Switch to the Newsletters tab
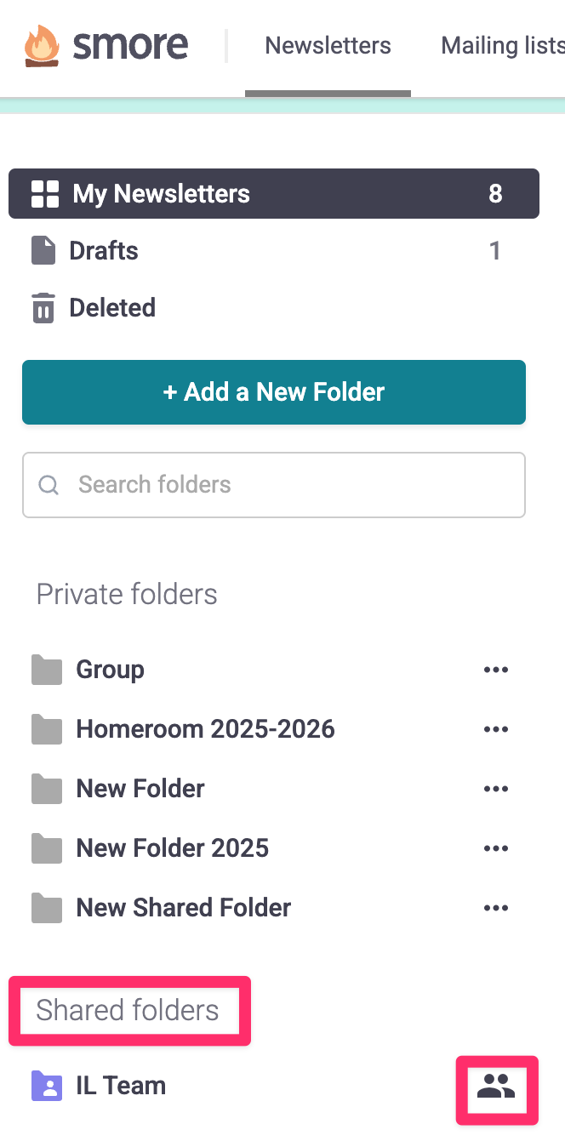This screenshot has height=1147, width=565. pyautogui.click(x=328, y=46)
